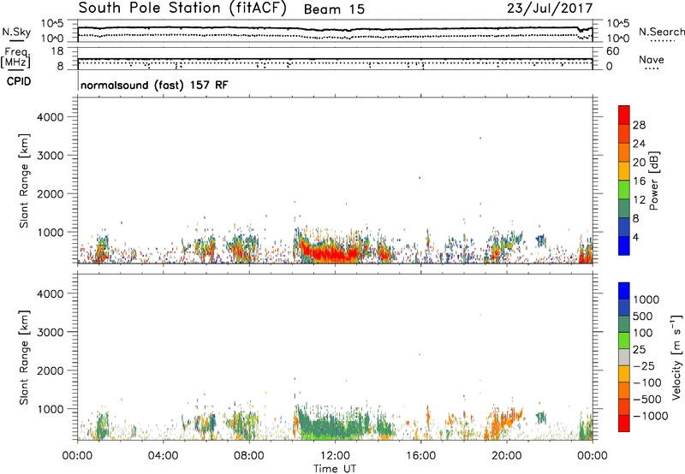Click the 'Power [dB]' colorbar label
685x474 pixels.
pos(653,181)
